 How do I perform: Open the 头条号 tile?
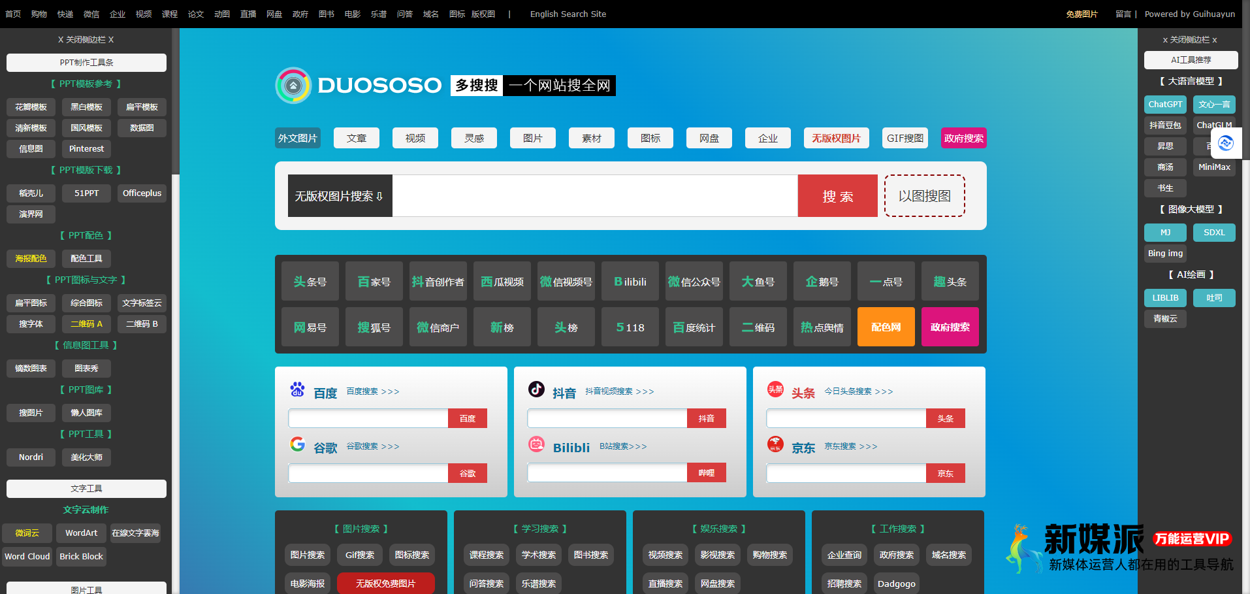[310, 281]
